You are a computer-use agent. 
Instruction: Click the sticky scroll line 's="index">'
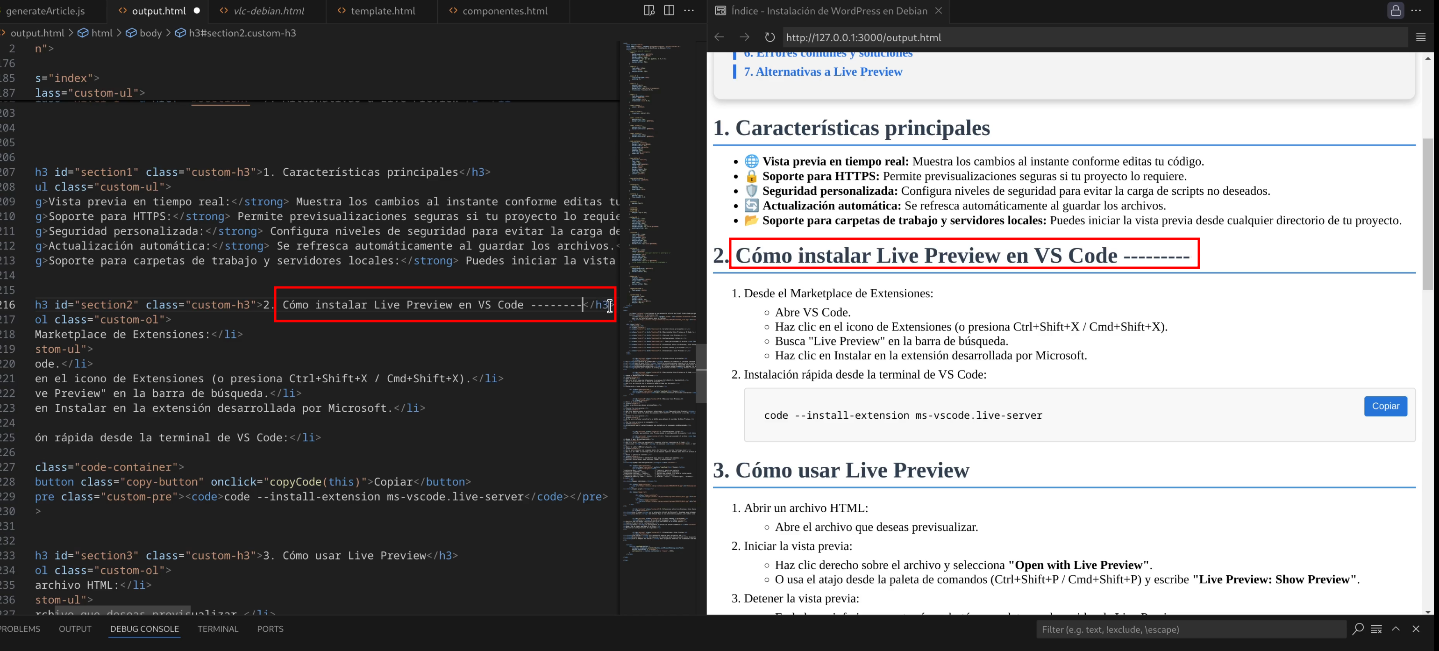click(x=67, y=78)
